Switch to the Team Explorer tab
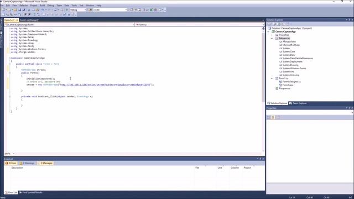354x199 pixels. [x=298, y=103]
